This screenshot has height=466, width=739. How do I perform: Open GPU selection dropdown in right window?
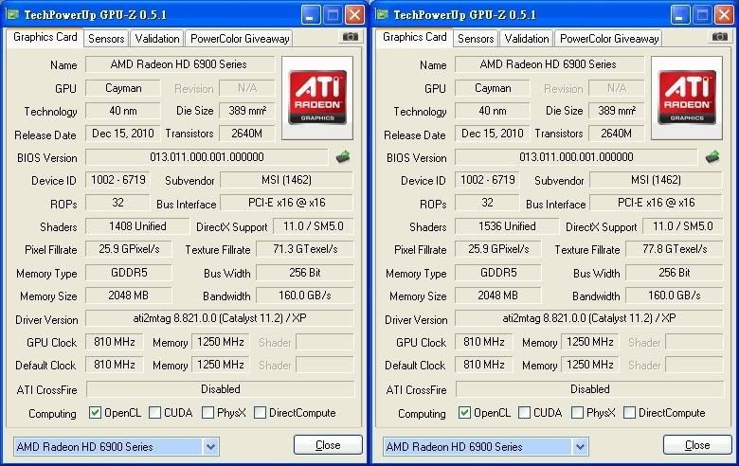click(x=580, y=446)
